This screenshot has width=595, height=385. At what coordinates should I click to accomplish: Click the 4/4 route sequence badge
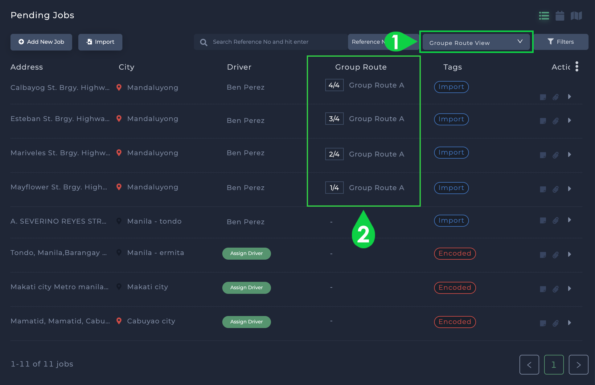[x=334, y=85]
